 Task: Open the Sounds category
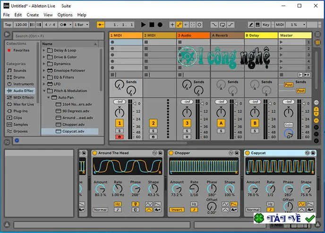20,70
